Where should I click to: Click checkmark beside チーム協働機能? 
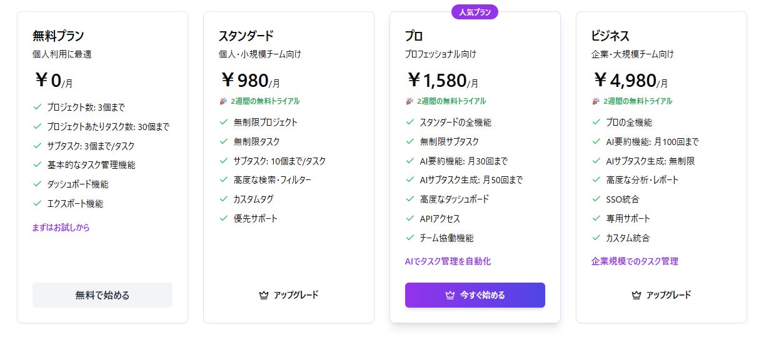[x=410, y=238]
